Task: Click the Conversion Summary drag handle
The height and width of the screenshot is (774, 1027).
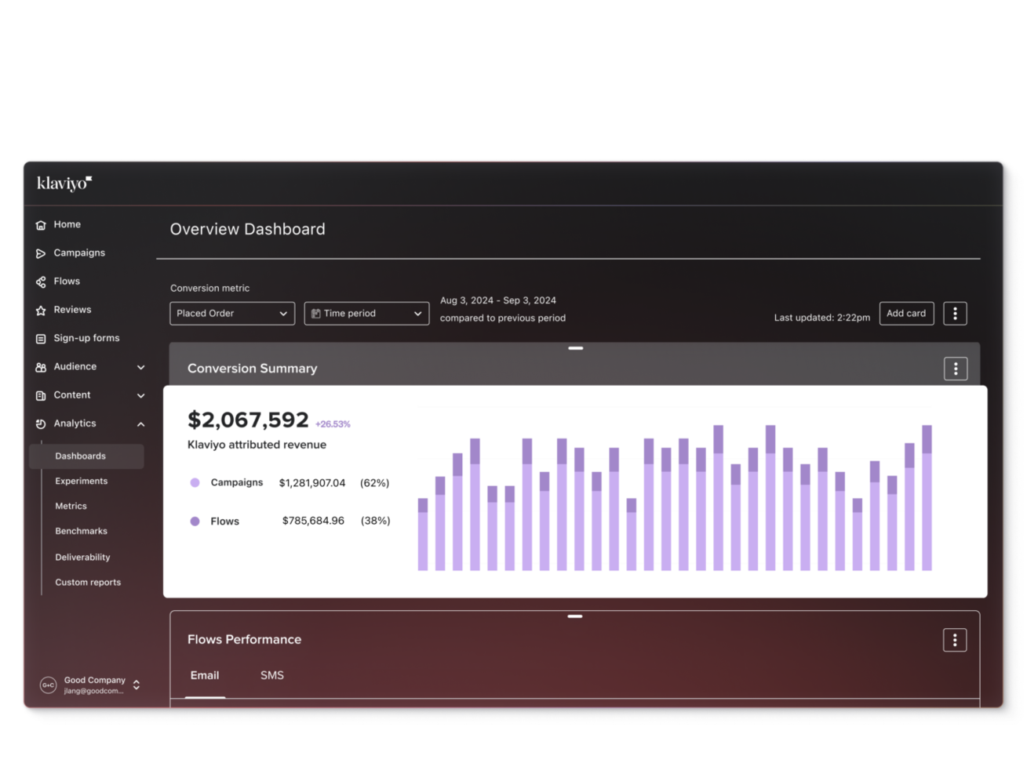Action: [576, 348]
